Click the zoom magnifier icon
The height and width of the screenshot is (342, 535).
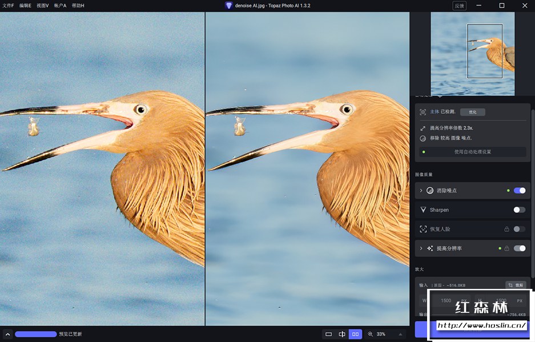370,334
